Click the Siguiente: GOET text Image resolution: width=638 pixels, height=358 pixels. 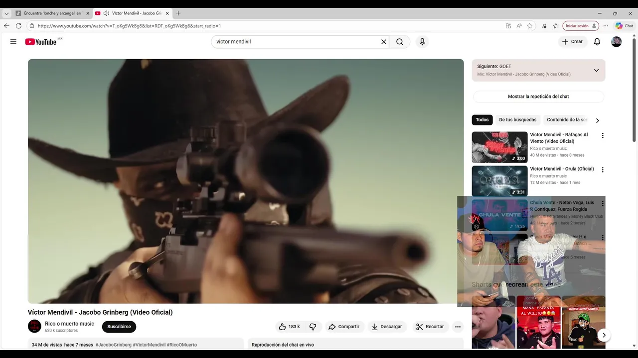click(494, 66)
